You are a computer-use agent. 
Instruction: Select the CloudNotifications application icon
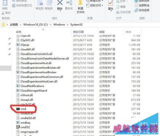tap(18, 86)
